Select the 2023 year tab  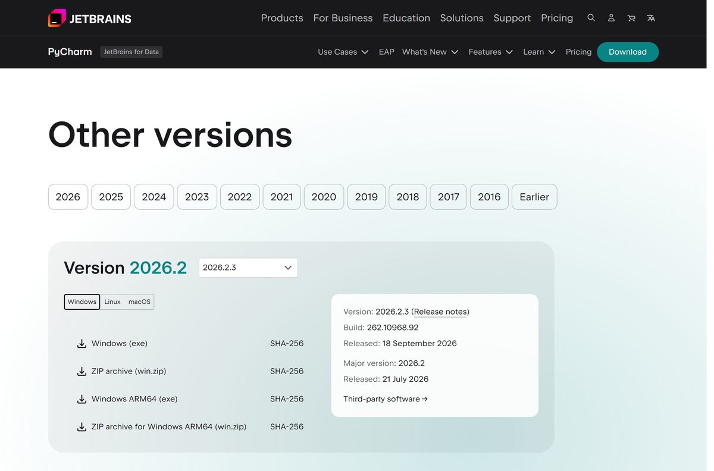[x=197, y=197]
